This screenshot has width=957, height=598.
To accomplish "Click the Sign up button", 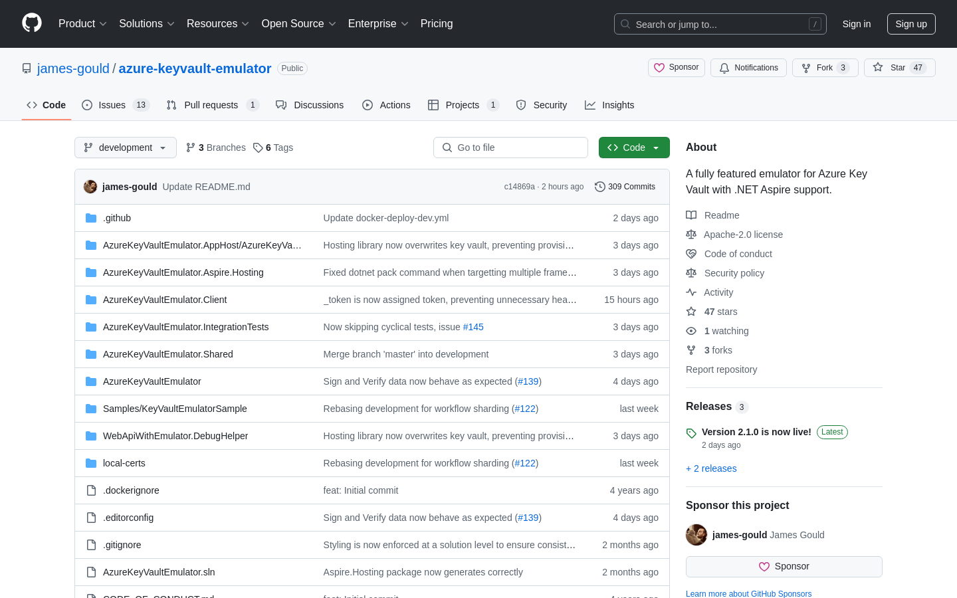I will click(911, 24).
